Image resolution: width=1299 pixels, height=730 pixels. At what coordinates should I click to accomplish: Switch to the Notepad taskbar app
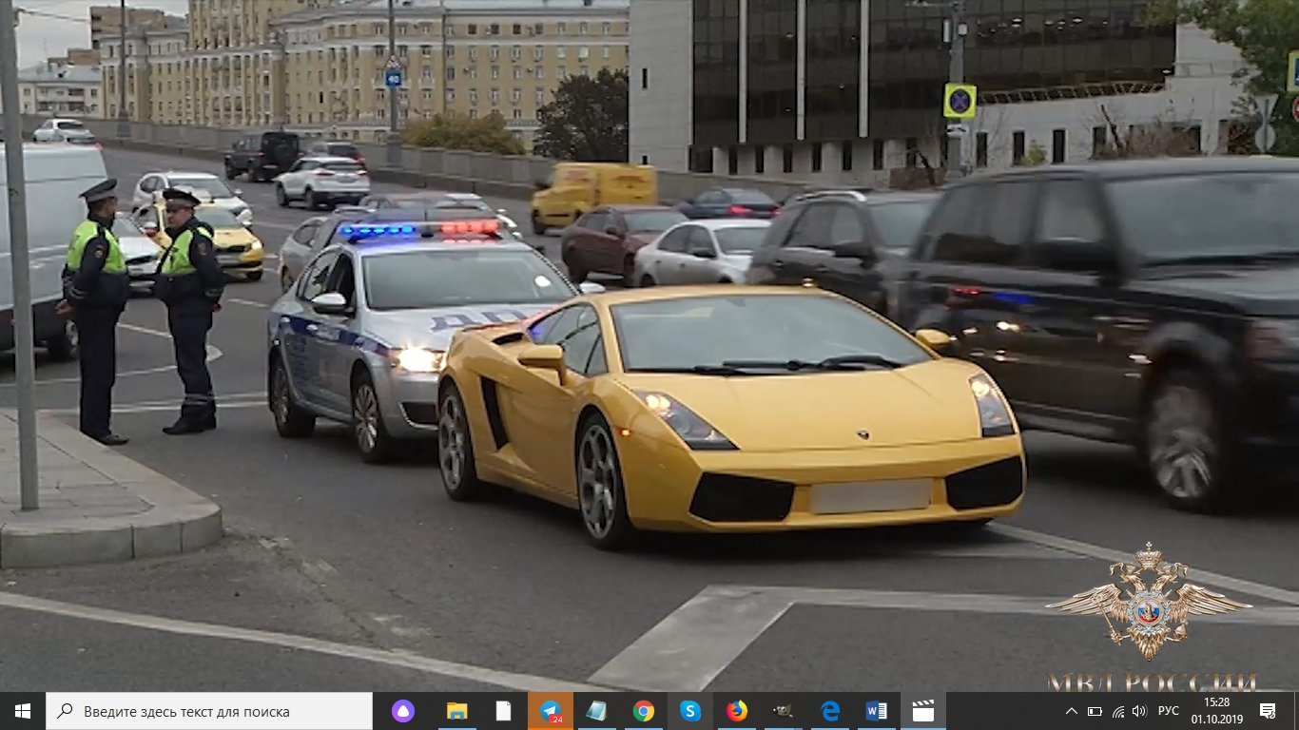597,711
